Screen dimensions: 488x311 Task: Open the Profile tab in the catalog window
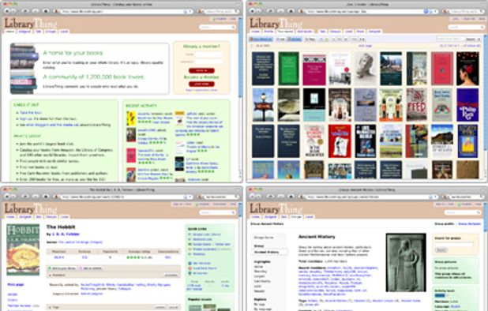[x=268, y=32]
